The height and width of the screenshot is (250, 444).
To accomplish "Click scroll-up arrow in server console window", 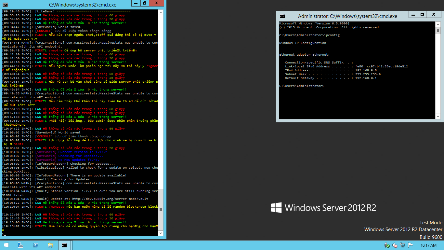I will [161, 12].
